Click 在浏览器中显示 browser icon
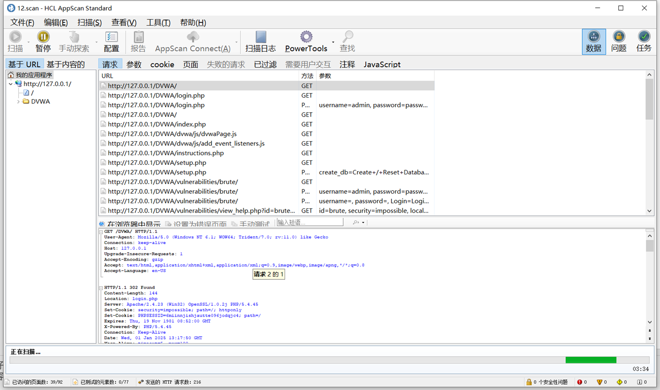 click(102, 224)
